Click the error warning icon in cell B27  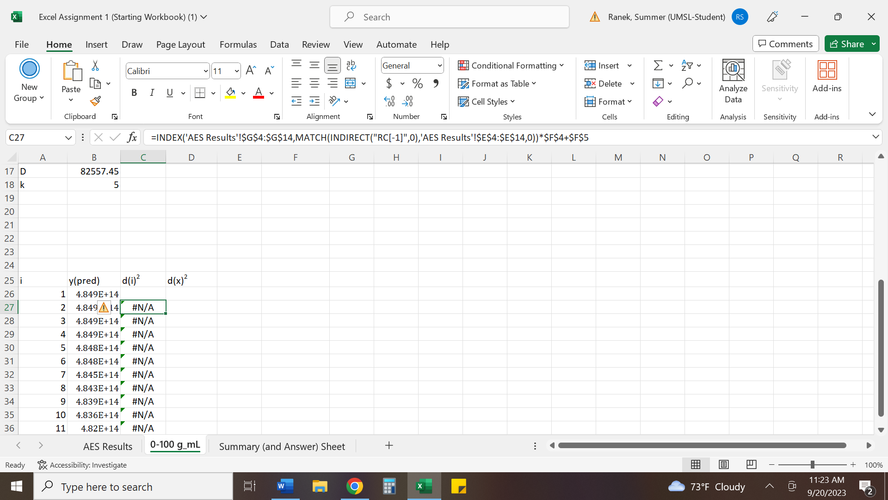point(103,307)
